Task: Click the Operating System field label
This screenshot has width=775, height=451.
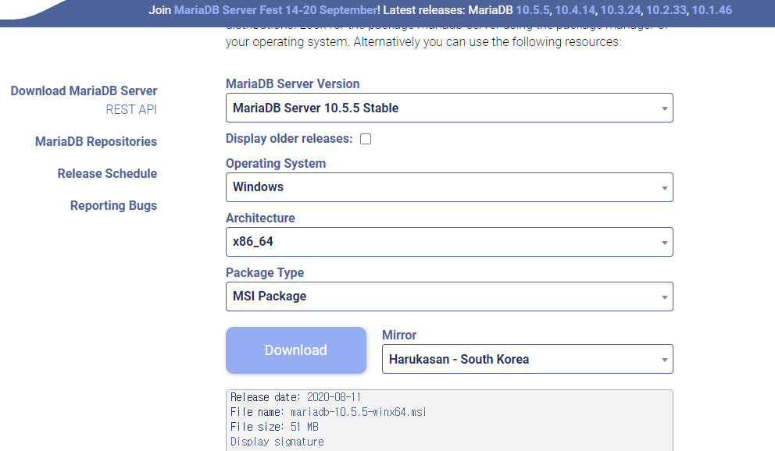Action: tap(276, 163)
